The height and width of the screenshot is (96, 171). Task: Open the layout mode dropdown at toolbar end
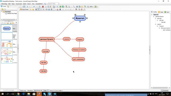coord(97,7)
